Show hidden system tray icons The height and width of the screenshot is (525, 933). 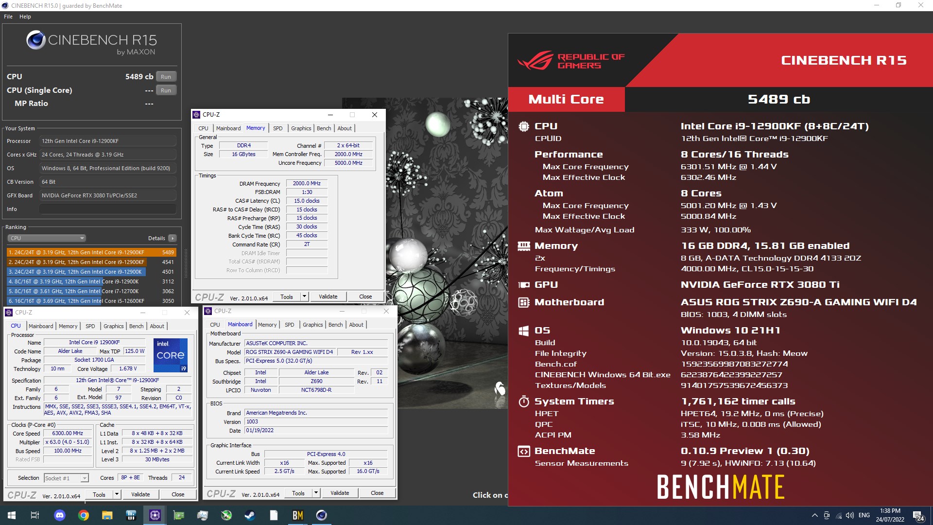pyautogui.click(x=814, y=515)
